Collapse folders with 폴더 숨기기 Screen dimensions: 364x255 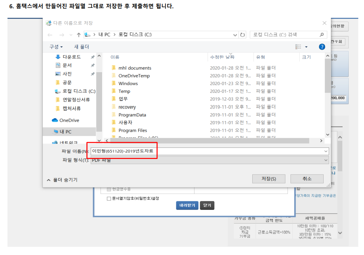point(62,180)
